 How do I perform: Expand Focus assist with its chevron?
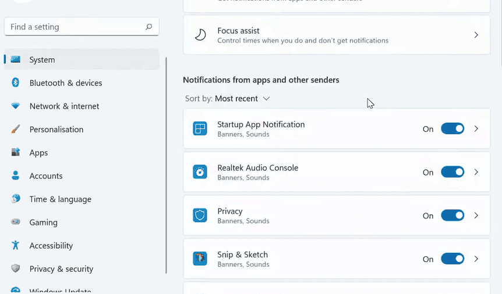(476, 35)
